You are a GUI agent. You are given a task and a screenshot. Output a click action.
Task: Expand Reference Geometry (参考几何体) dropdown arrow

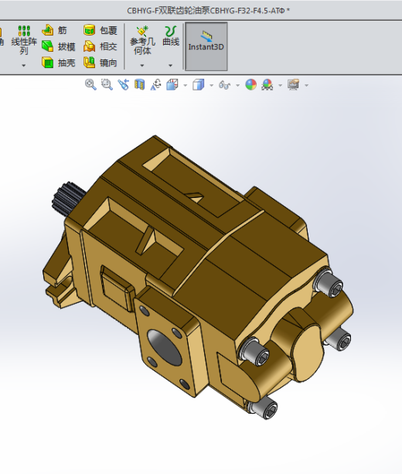141,65
